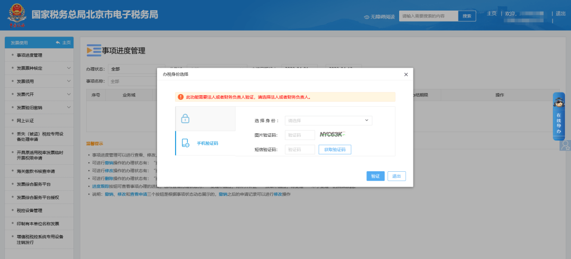Open the 在线导办 assistant widget

point(558,116)
